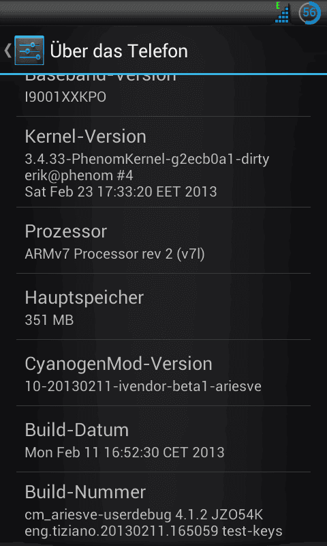Tap the Settings sliders app icon
The height and width of the screenshot is (546, 327).
(29, 51)
